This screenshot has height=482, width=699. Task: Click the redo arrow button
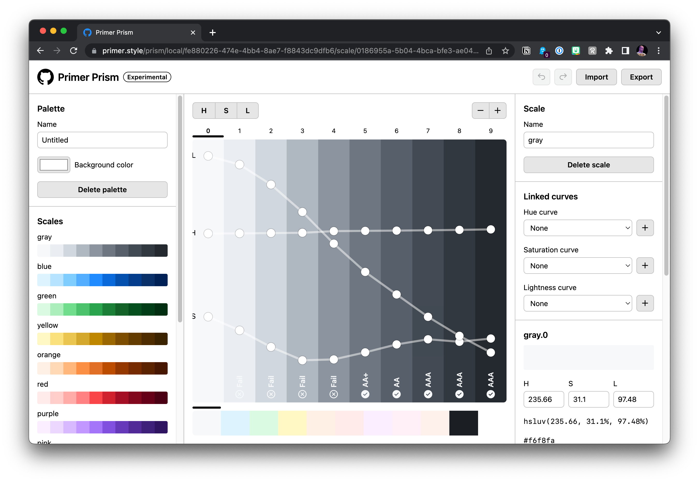tap(563, 77)
